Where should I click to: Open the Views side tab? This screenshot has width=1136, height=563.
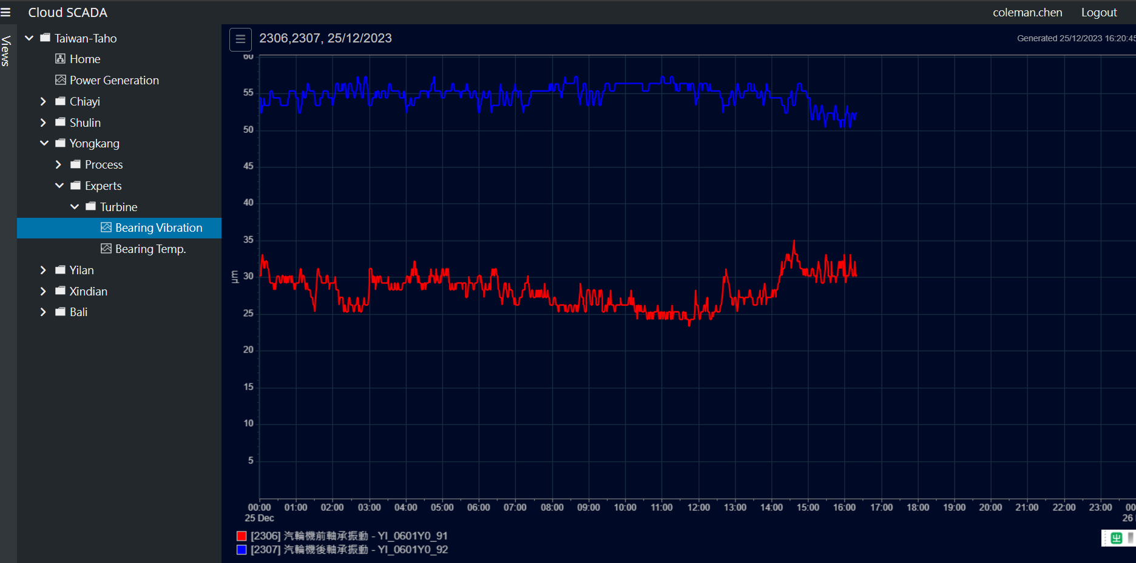(6, 51)
